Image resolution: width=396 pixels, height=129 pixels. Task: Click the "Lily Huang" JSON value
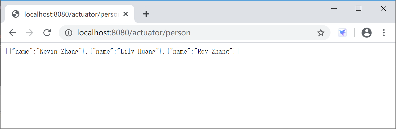pos(138,51)
